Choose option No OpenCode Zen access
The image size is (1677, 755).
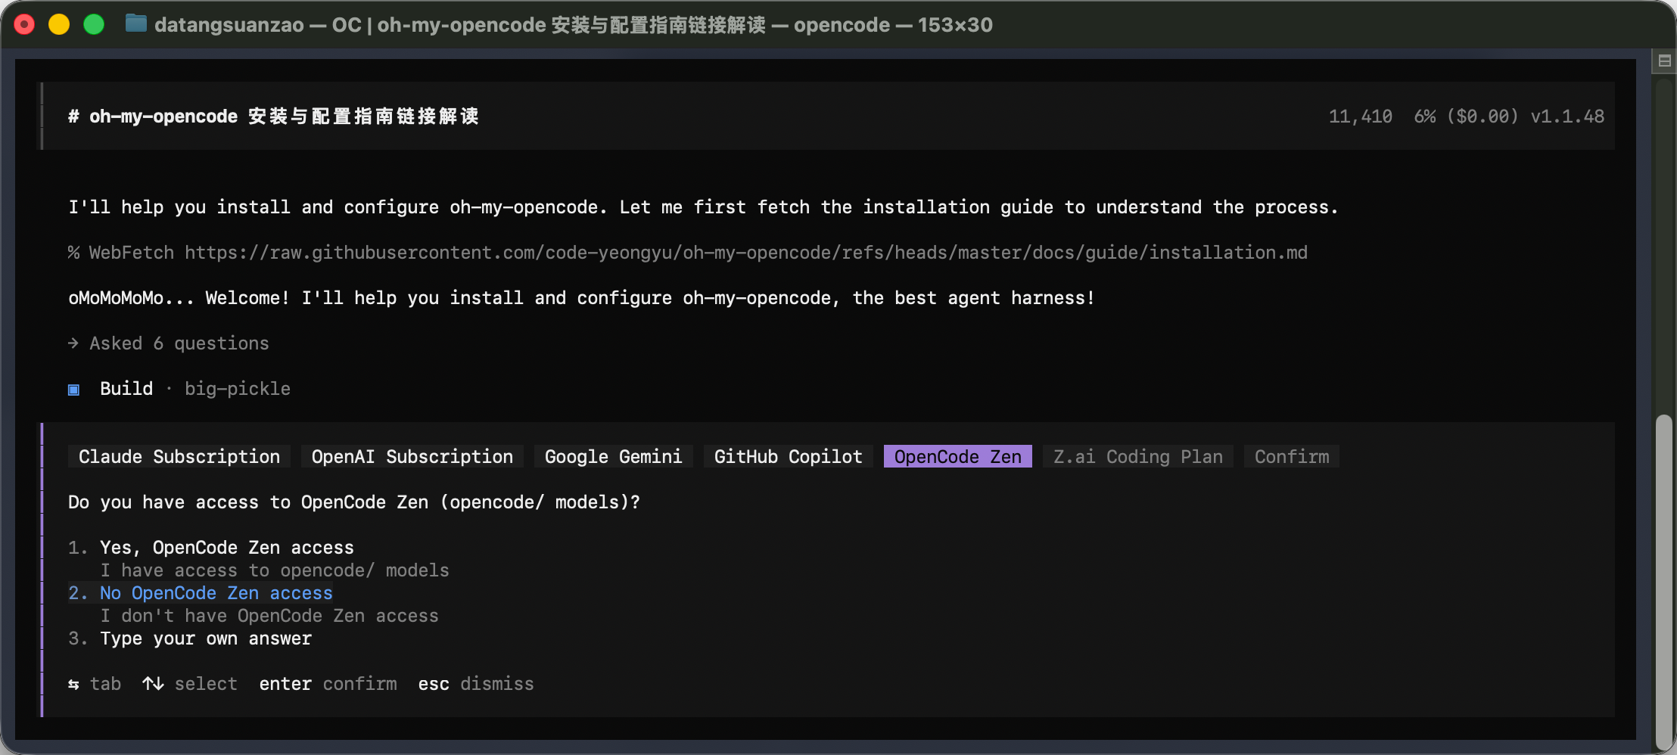(216, 592)
